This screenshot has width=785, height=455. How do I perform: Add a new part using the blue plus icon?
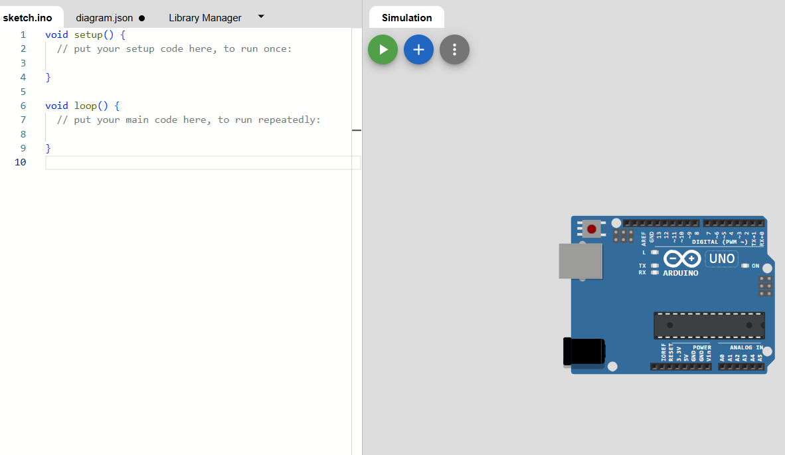tap(418, 48)
